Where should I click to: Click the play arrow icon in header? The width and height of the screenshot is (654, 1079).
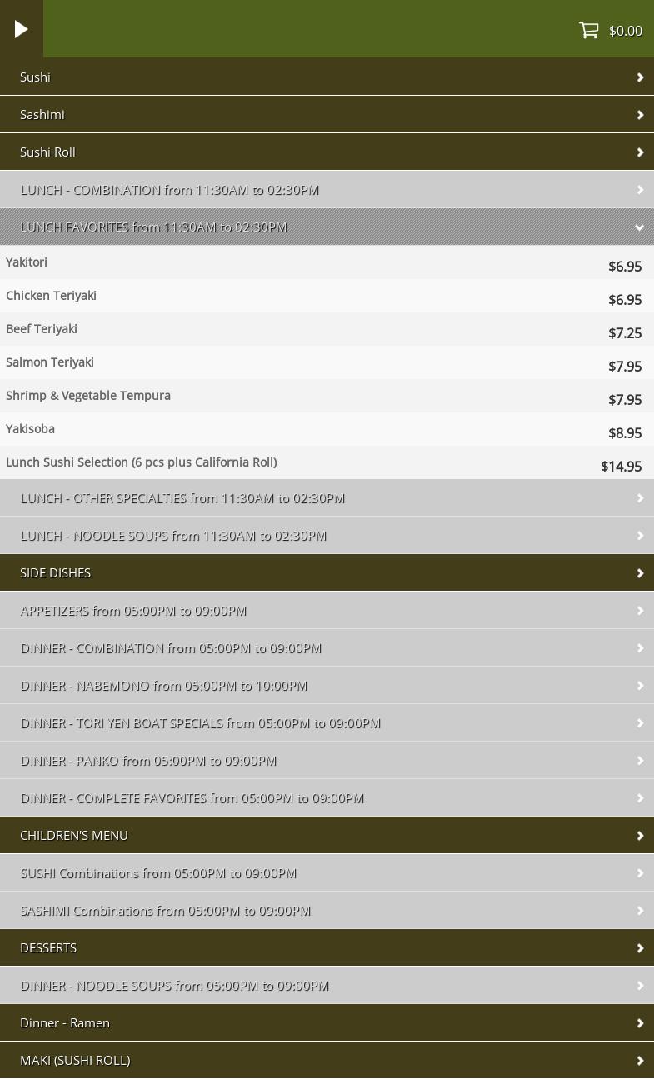coord(22,29)
